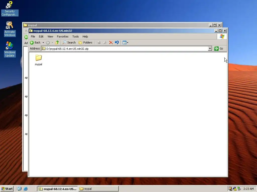Screen dimensions: 257x192
Task: Maximize the background mypal window
Action: coord(215,25)
